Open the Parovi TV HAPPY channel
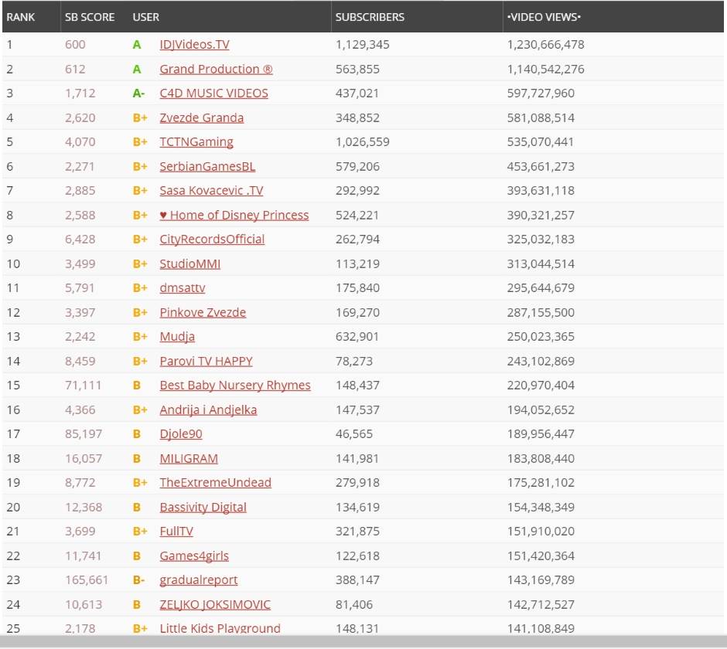 [x=206, y=361]
